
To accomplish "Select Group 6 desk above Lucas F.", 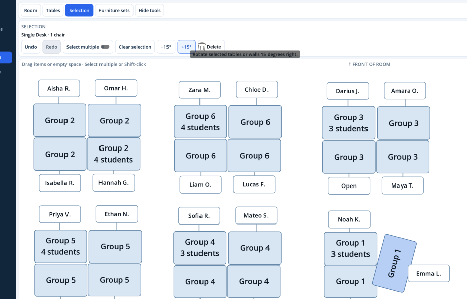I will [254, 156].
